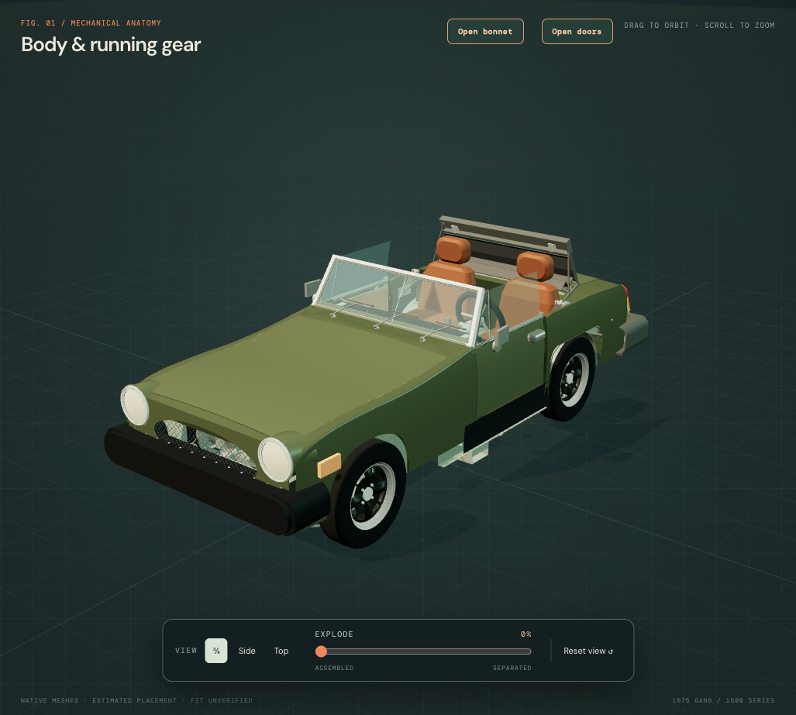Viewport: 796px width, 715px height.
Task: Click the Open doors button
Action: coord(577,32)
